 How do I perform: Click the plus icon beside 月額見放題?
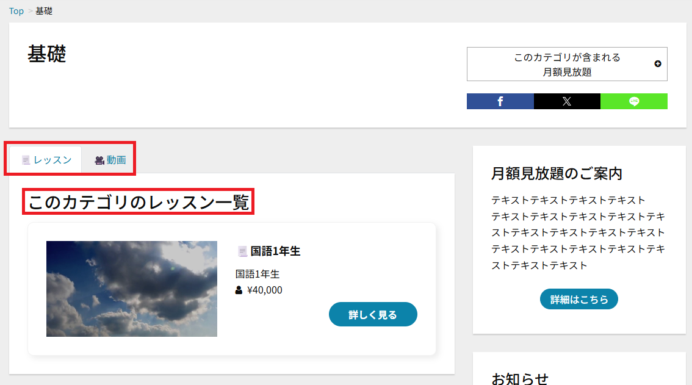pos(657,64)
